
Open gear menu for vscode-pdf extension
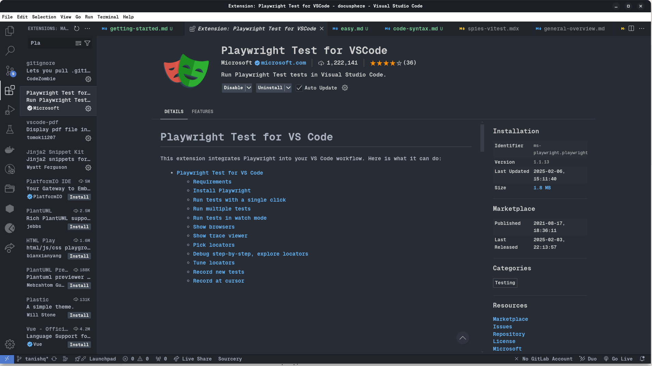pos(88,138)
